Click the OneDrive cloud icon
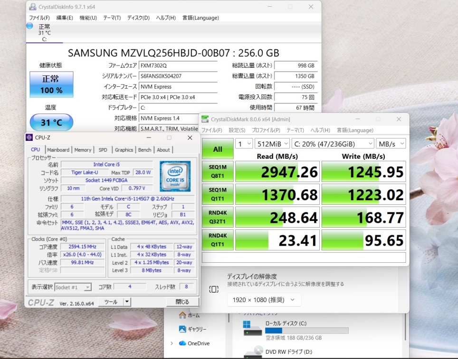The image size is (458, 359). (182, 343)
